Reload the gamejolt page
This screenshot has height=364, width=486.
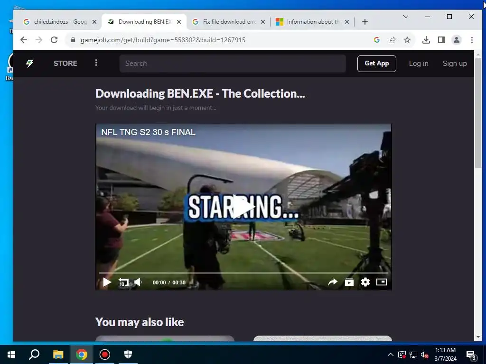pyautogui.click(x=54, y=40)
